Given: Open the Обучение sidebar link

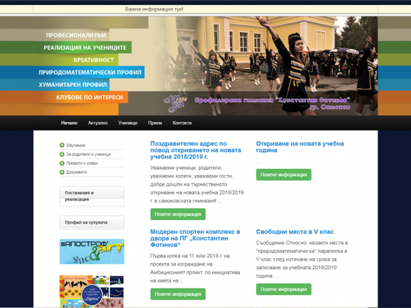Looking at the screenshot, I should coord(76,145).
